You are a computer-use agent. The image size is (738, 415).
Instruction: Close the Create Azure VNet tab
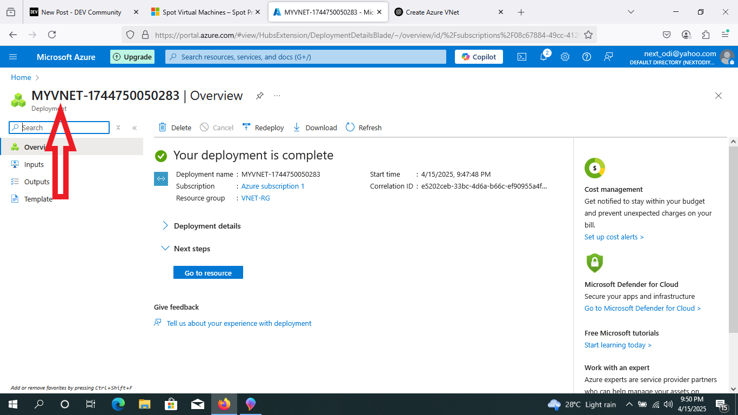(x=501, y=12)
